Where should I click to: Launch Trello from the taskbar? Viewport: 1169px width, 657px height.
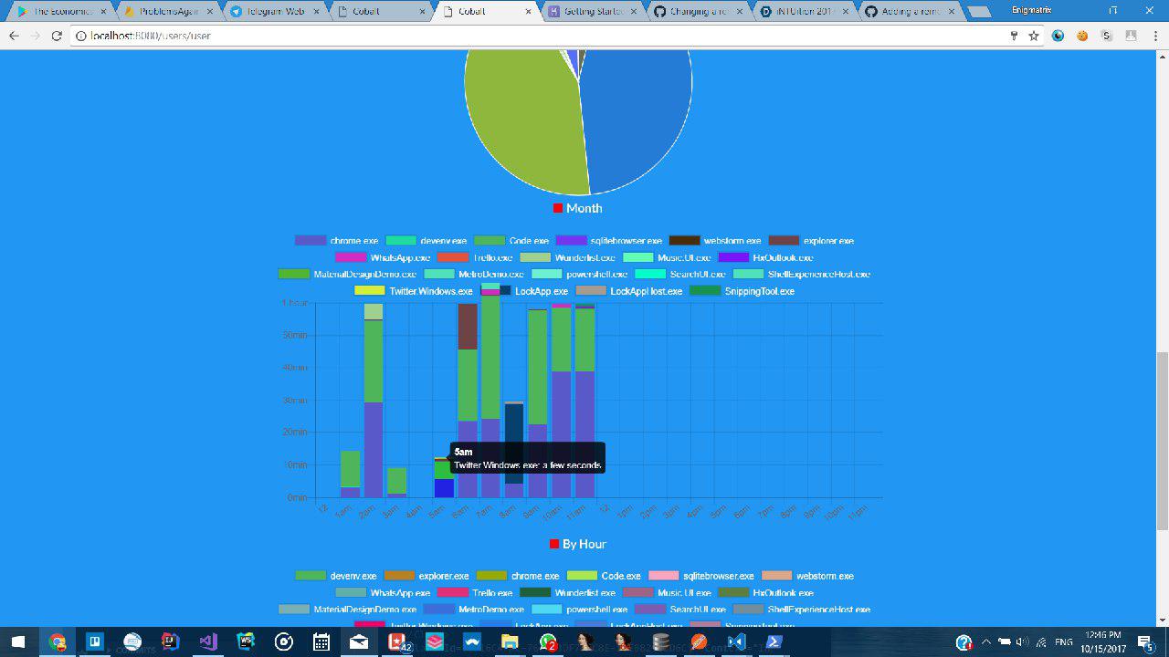tap(95, 641)
